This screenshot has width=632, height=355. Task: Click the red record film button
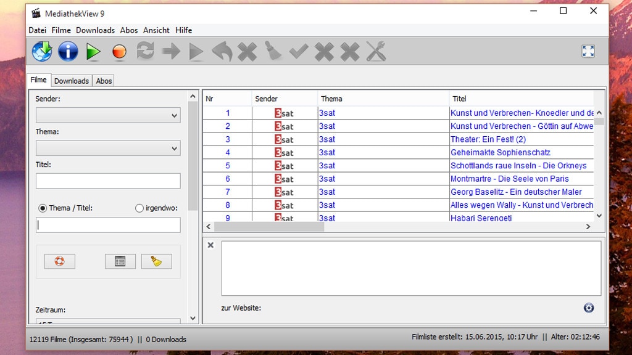[119, 52]
